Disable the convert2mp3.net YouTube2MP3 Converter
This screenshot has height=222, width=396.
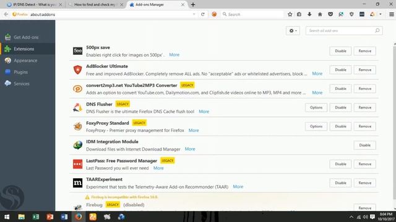click(340, 89)
